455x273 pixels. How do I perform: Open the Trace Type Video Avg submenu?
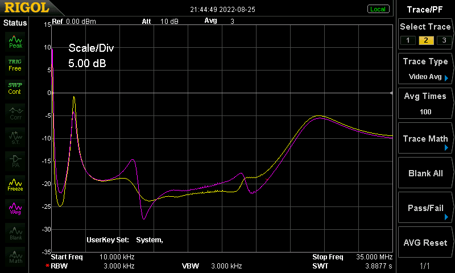click(x=425, y=69)
